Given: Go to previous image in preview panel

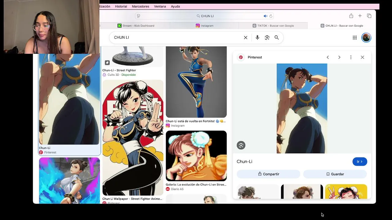Looking at the screenshot, I should pos(328,57).
